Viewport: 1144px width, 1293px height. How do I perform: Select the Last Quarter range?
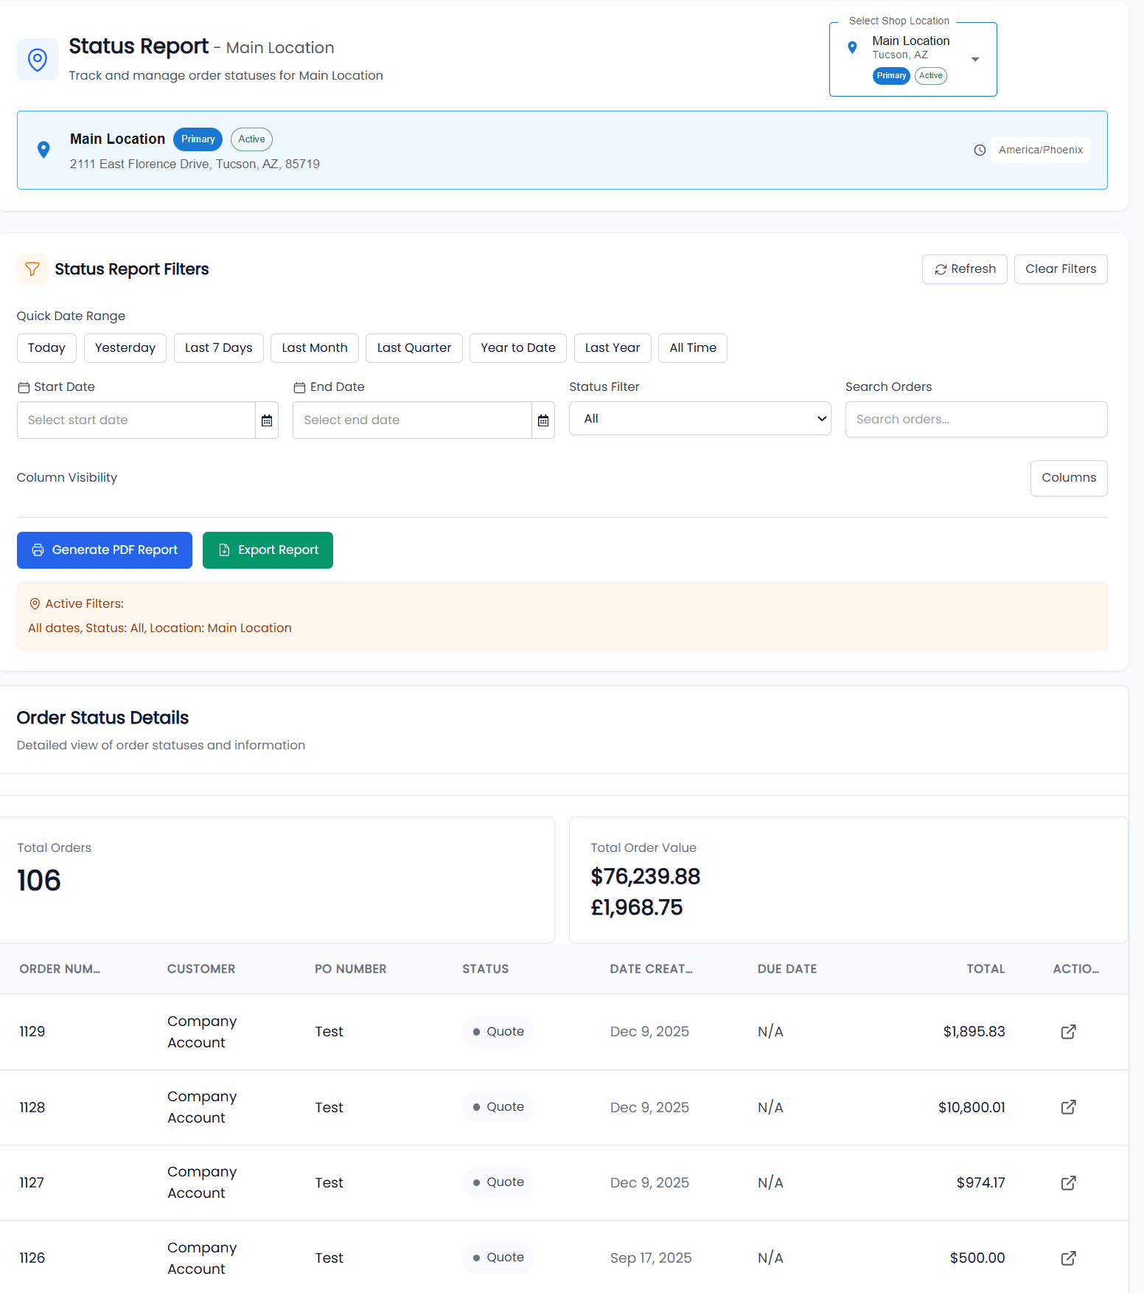point(414,348)
